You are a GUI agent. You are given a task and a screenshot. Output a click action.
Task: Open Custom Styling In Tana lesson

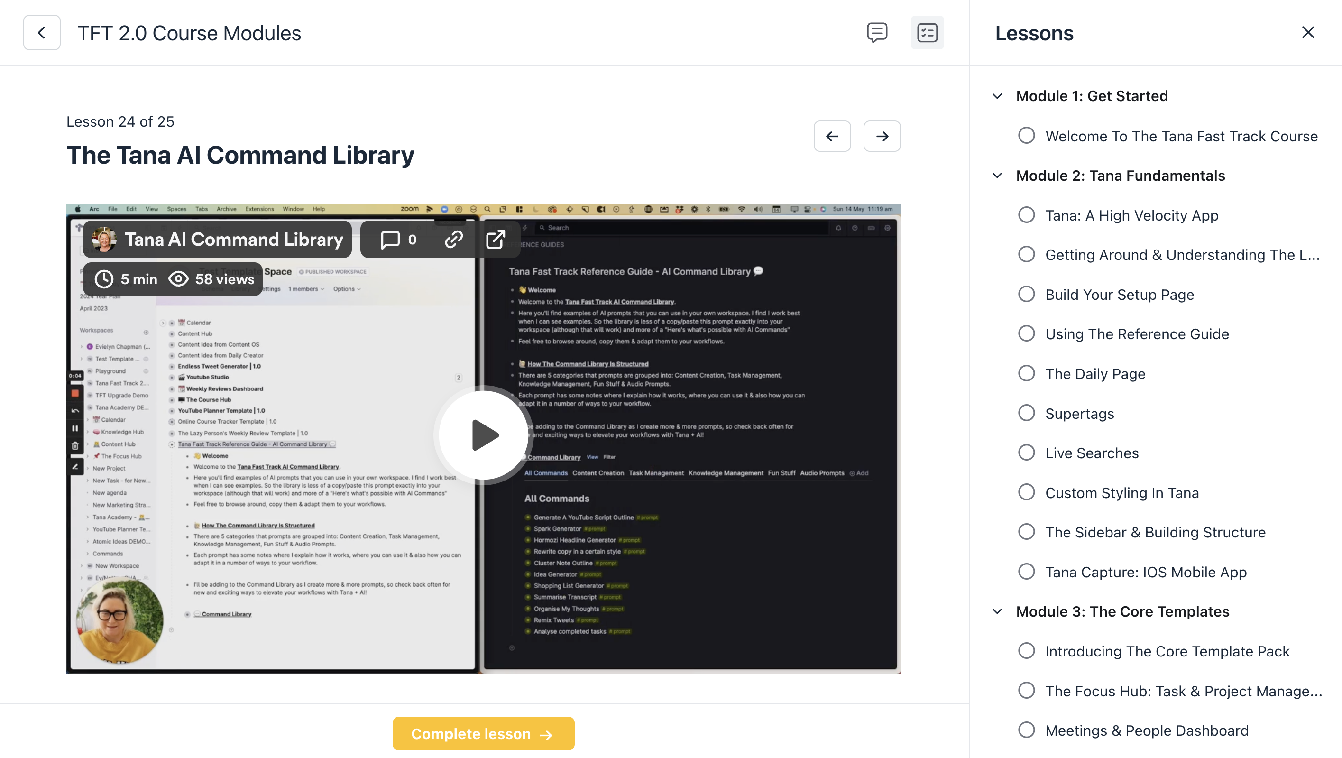(x=1121, y=492)
